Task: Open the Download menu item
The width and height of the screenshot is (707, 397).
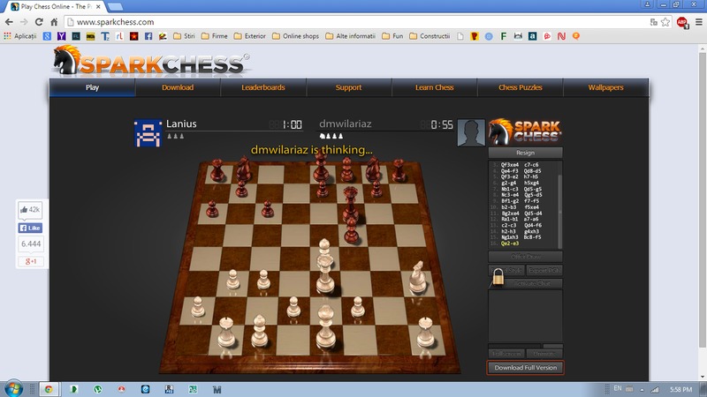Action: [178, 87]
